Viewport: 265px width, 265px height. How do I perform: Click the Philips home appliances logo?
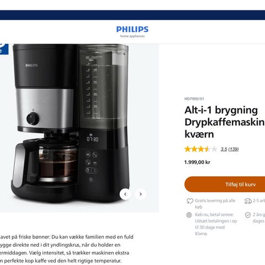pyautogui.click(x=132, y=31)
